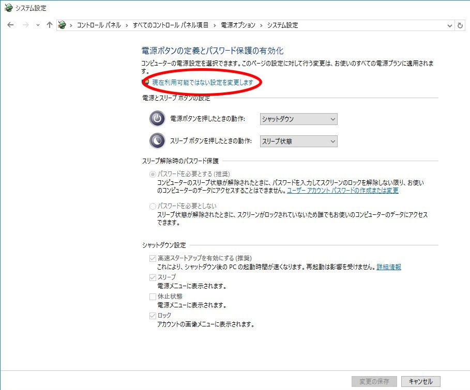Click the power button icon
Viewport: 470px width, 390px height.
(157, 119)
